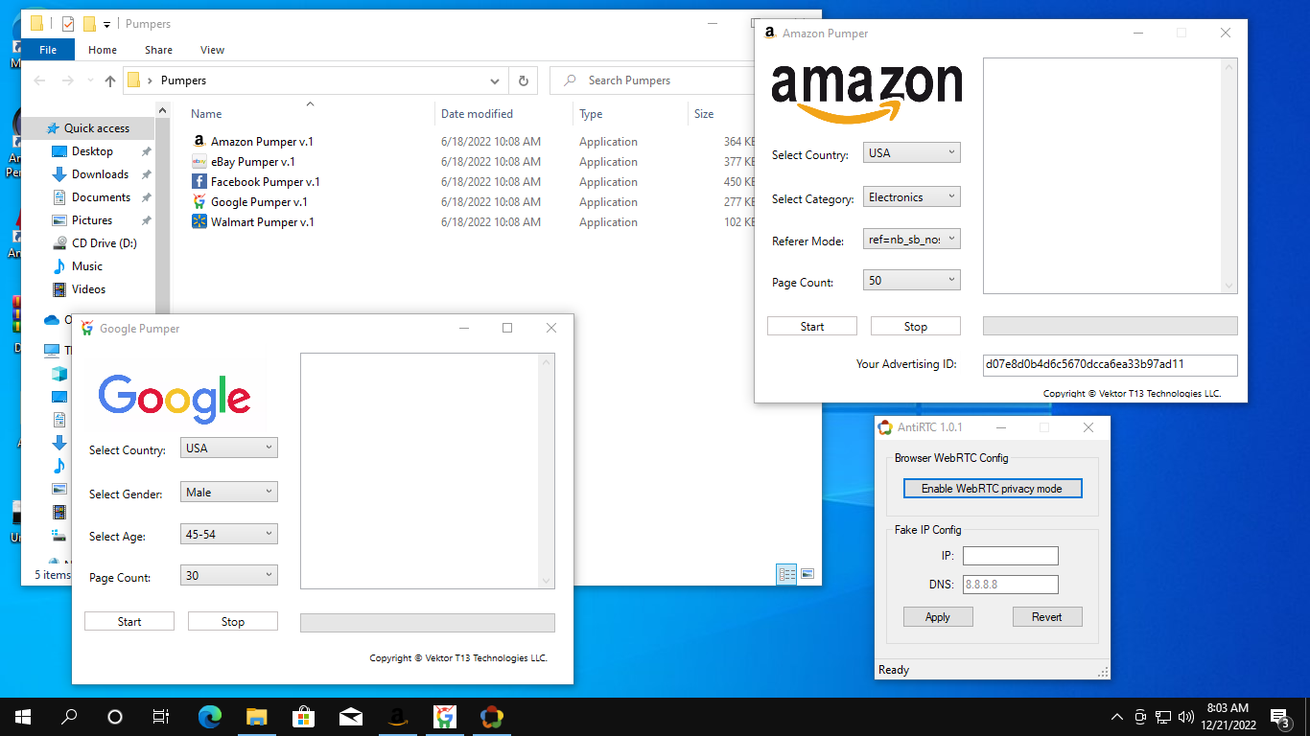Click the DNS field showing 8.8.8.8
1310x736 pixels.
pos(1011,585)
